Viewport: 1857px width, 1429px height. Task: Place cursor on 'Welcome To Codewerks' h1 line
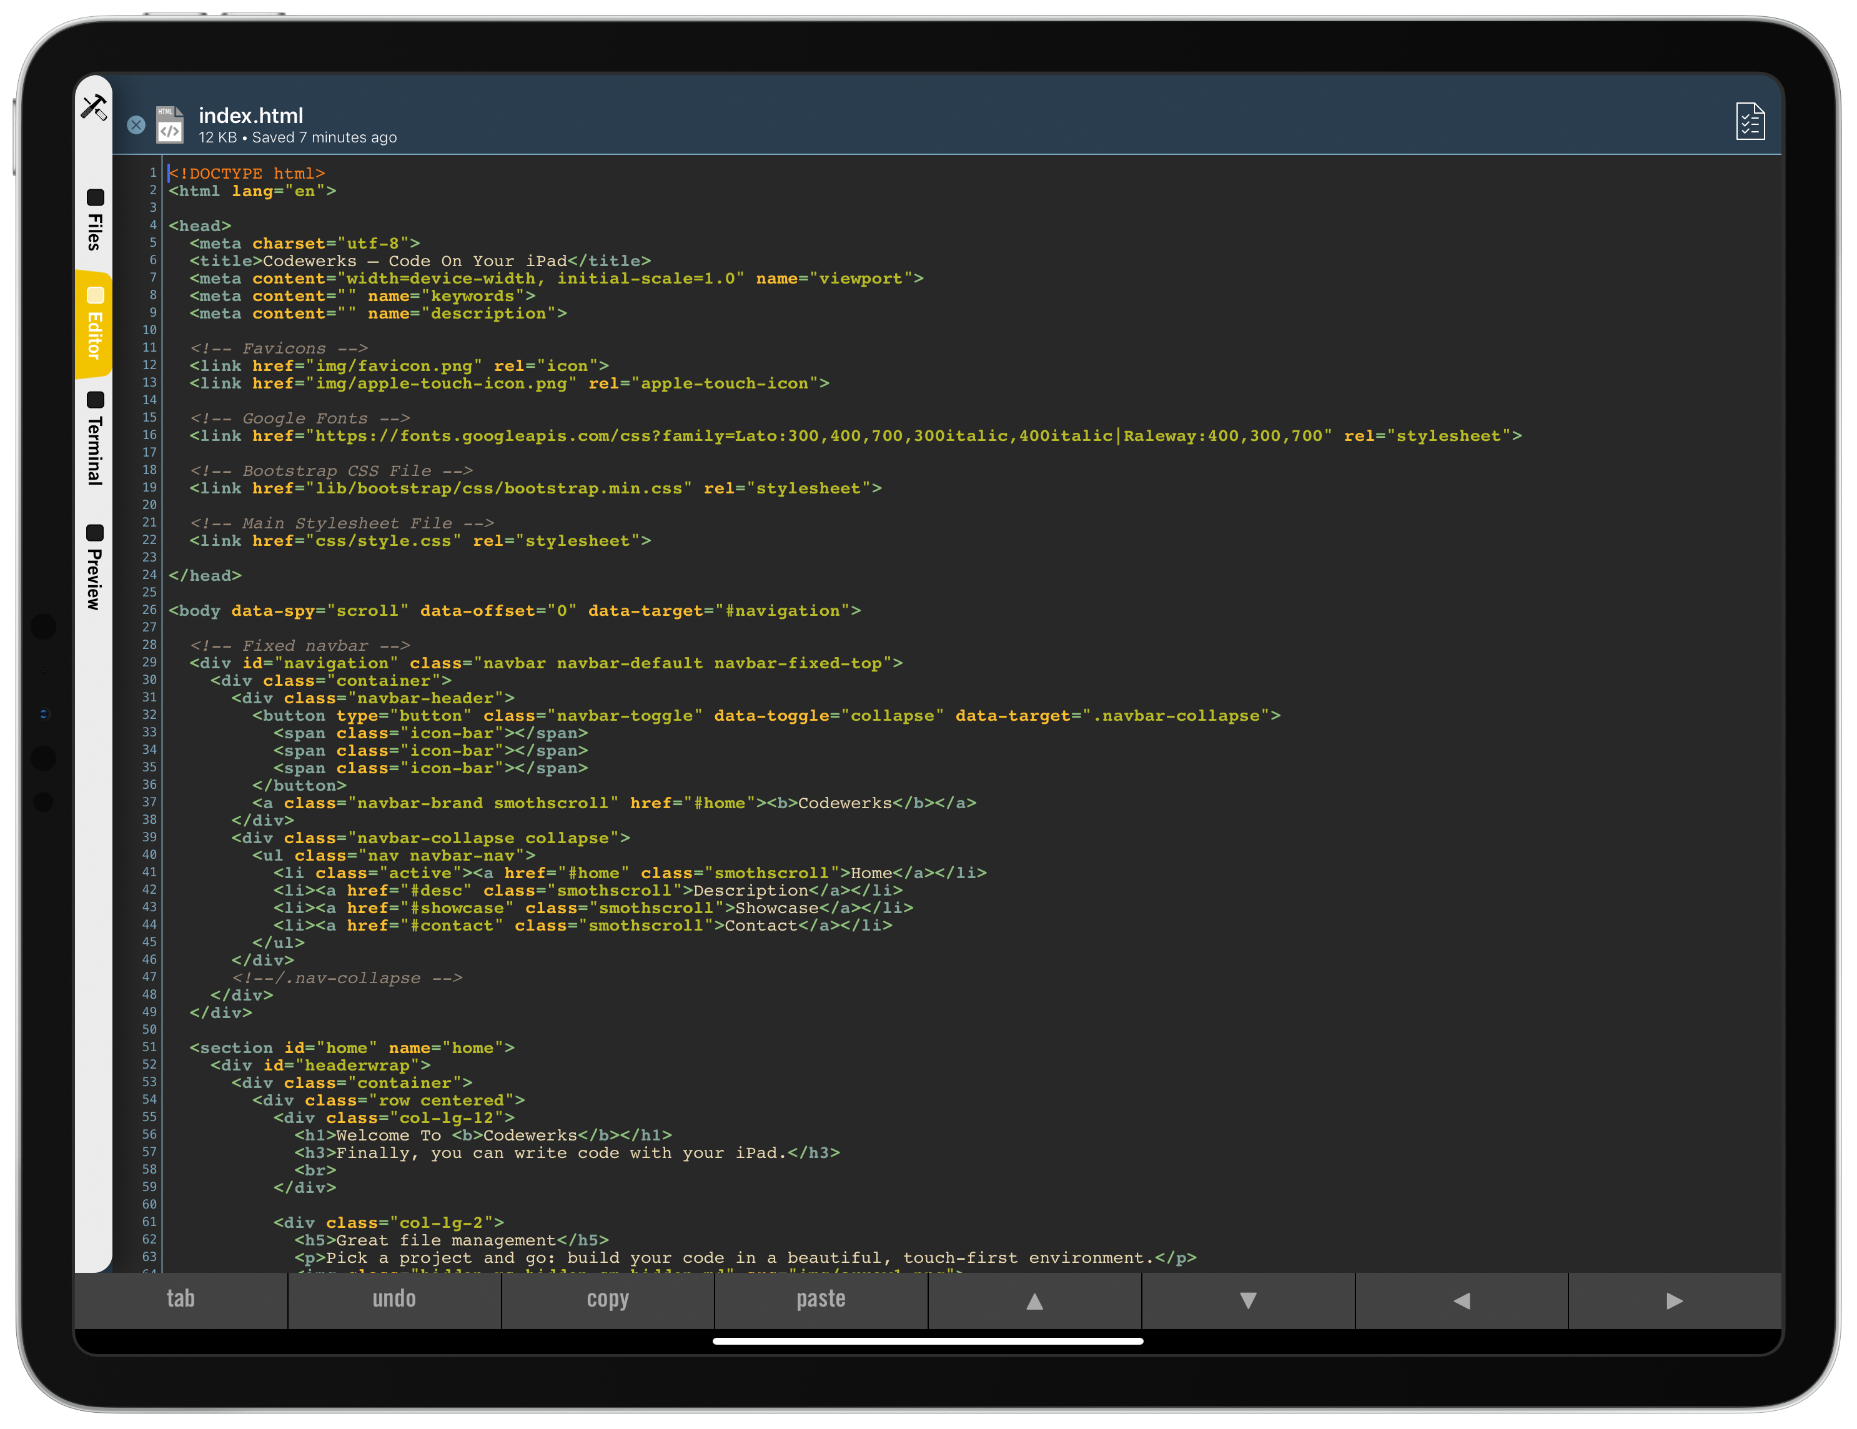(483, 1135)
